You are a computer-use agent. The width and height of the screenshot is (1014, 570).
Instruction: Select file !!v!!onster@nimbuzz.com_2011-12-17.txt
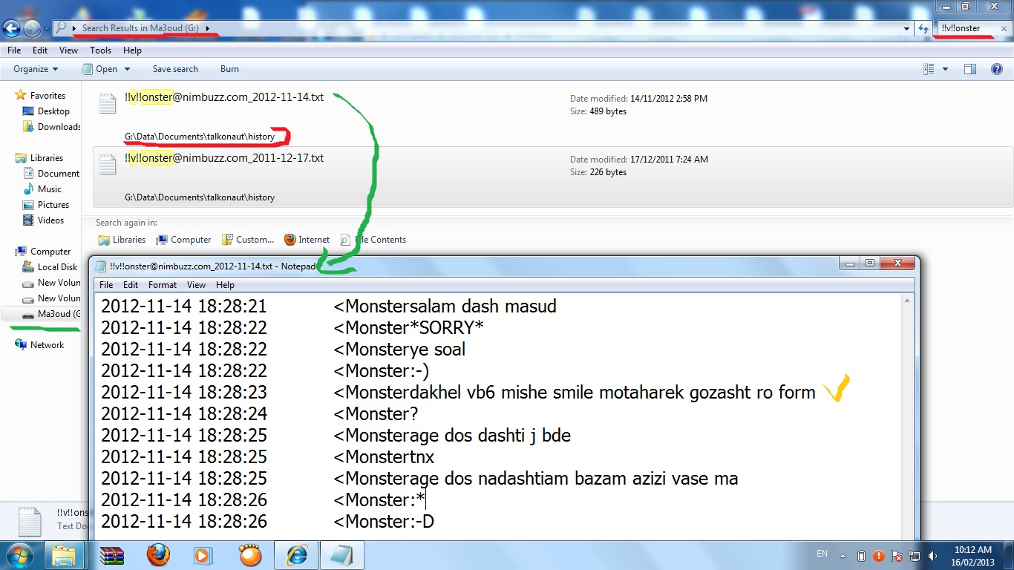pos(224,158)
